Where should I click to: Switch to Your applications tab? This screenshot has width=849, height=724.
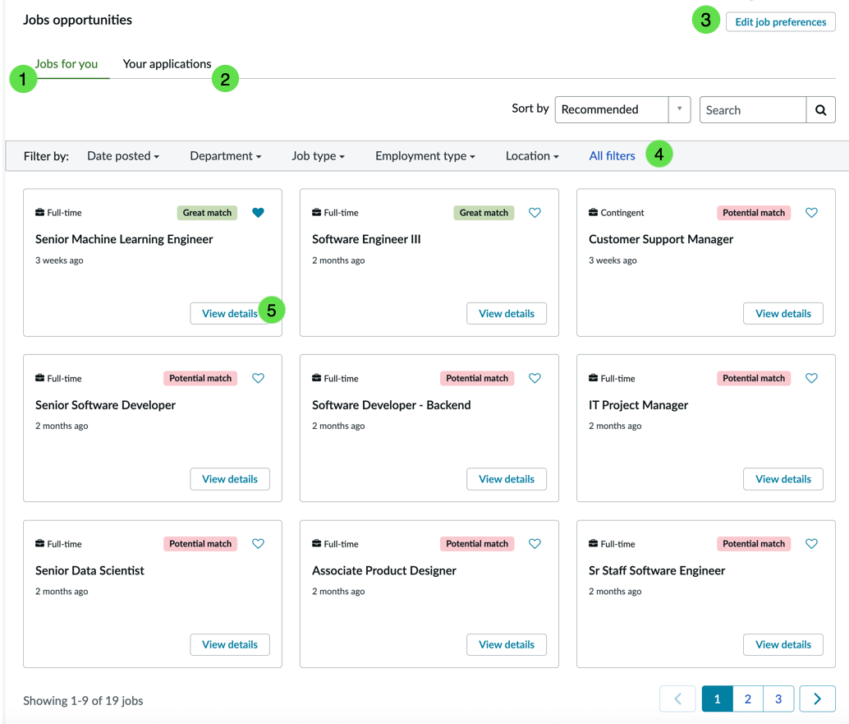(x=167, y=64)
